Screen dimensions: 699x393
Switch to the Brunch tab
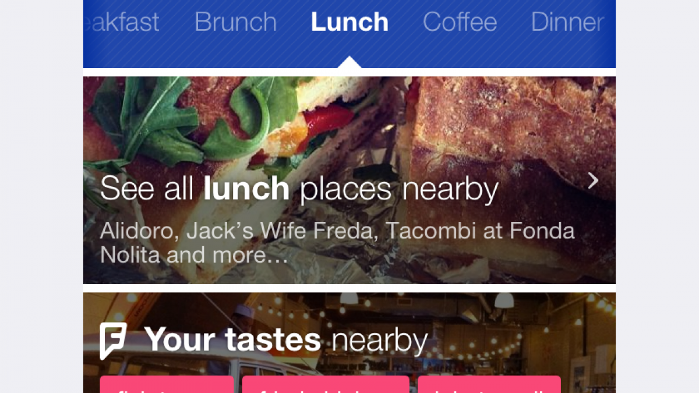235,22
